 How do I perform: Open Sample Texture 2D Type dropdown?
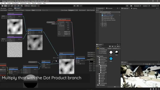[67, 32]
